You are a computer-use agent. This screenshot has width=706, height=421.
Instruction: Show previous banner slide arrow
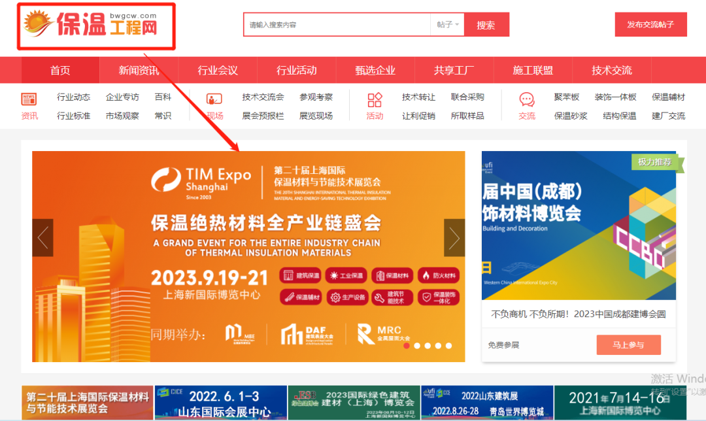click(x=42, y=238)
